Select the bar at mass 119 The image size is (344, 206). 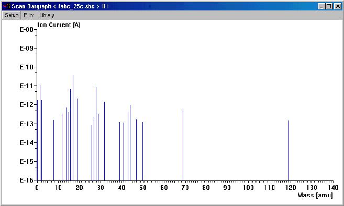[x=288, y=150]
